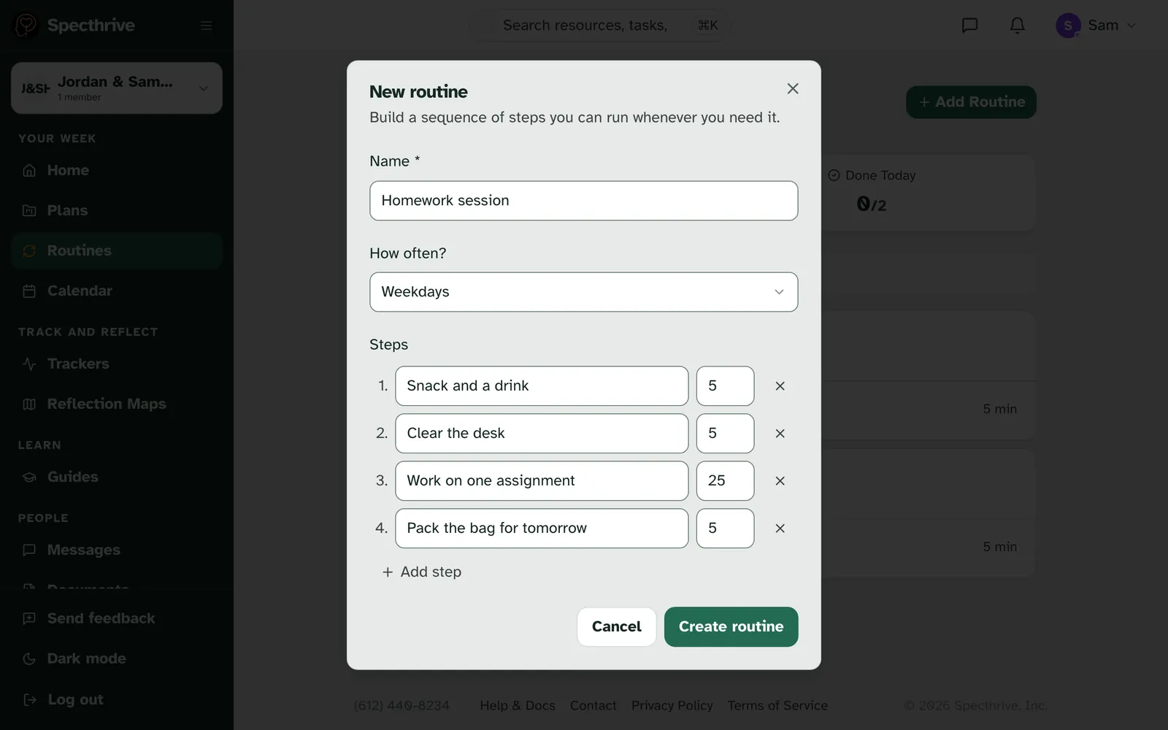
Task: Click the Snack and a drink step field
Action: pos(542,386)
